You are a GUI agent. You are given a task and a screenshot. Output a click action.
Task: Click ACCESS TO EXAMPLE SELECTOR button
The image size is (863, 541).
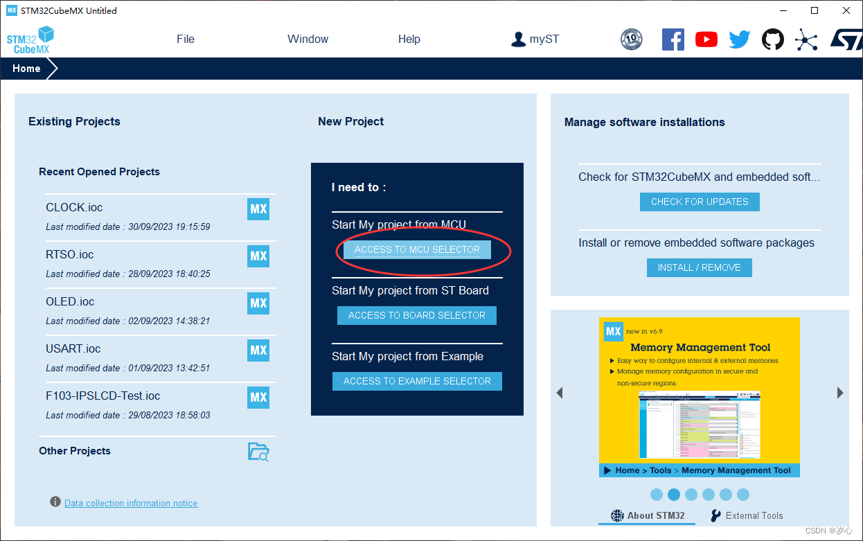tap(417, 381)
